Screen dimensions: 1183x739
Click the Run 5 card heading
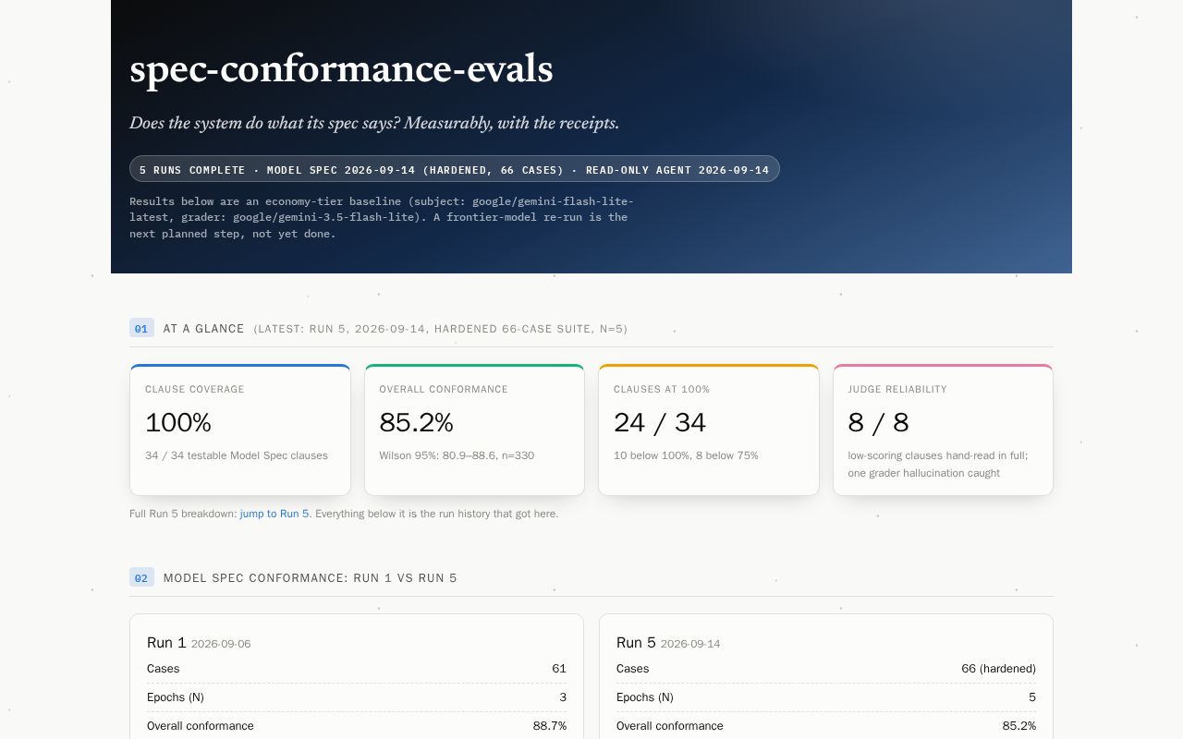(x=636, y=643)
